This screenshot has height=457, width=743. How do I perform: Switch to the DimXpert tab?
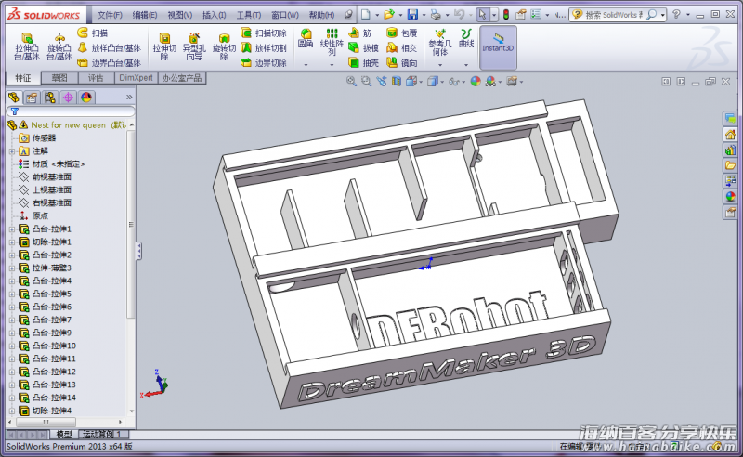coord(136,78)
